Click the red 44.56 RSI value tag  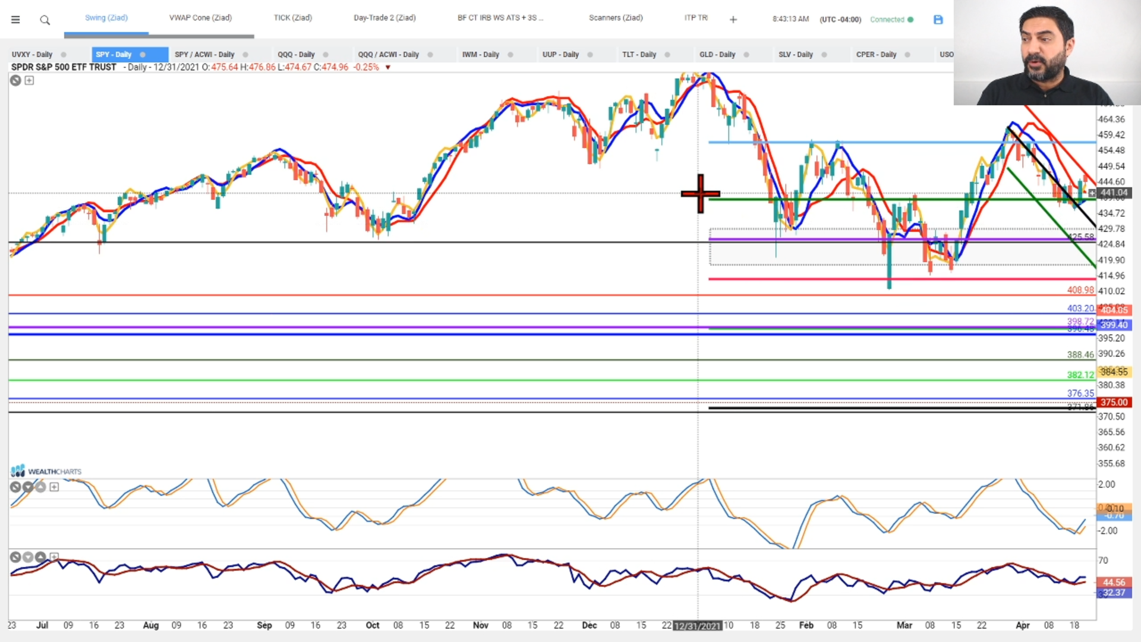[1114, 583]
